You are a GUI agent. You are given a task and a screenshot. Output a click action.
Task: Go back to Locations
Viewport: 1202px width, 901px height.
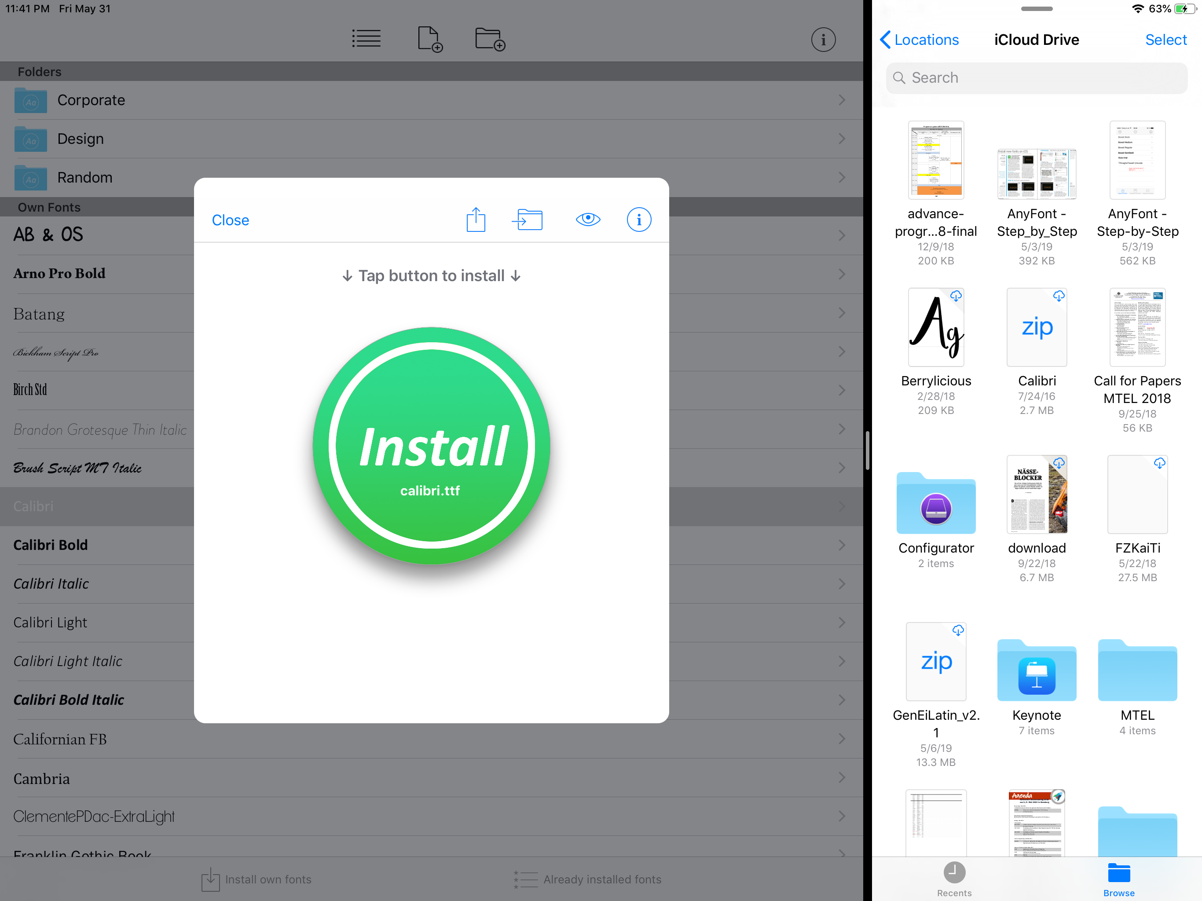(x=919, y=40)
